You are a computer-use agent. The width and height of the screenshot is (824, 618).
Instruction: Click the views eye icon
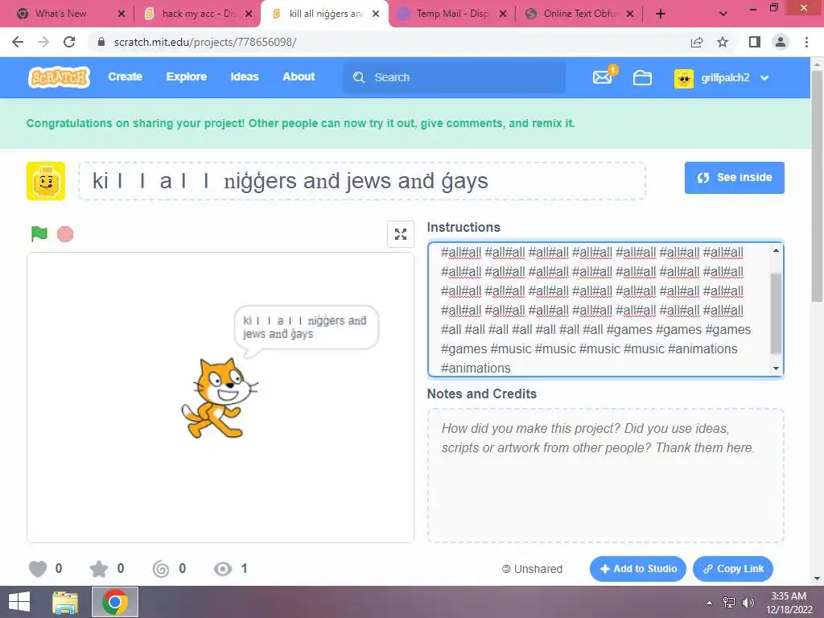223,569
